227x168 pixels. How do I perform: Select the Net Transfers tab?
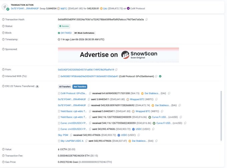[80, 87]
